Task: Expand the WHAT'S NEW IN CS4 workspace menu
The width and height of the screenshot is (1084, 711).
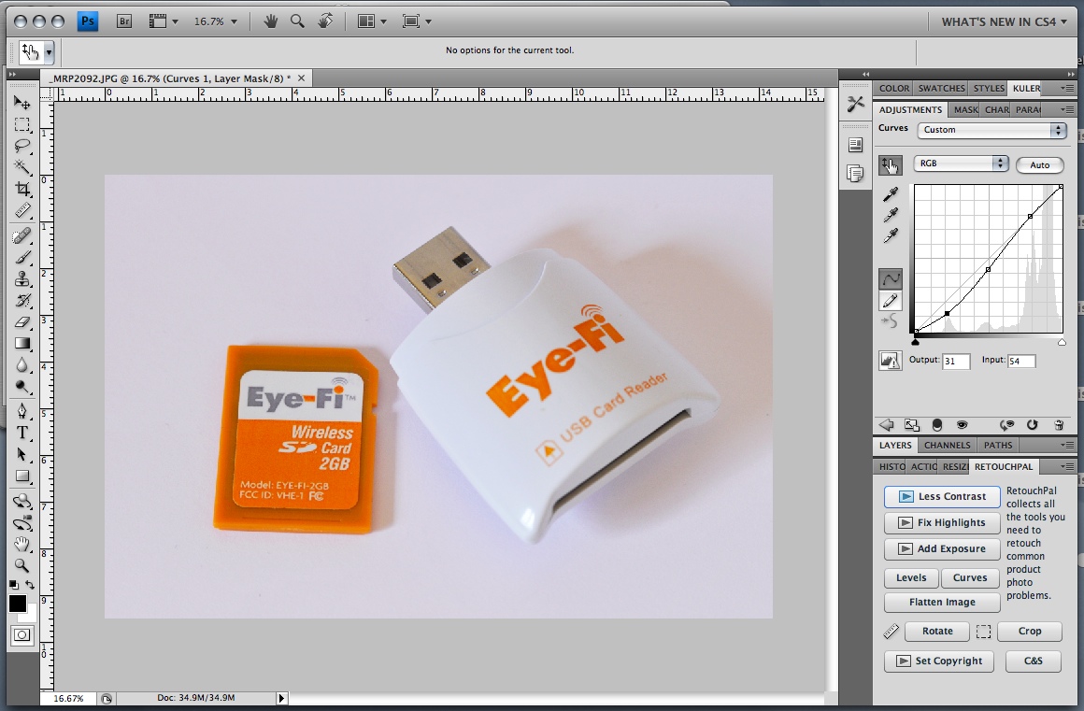Action: pos(1004,21)
